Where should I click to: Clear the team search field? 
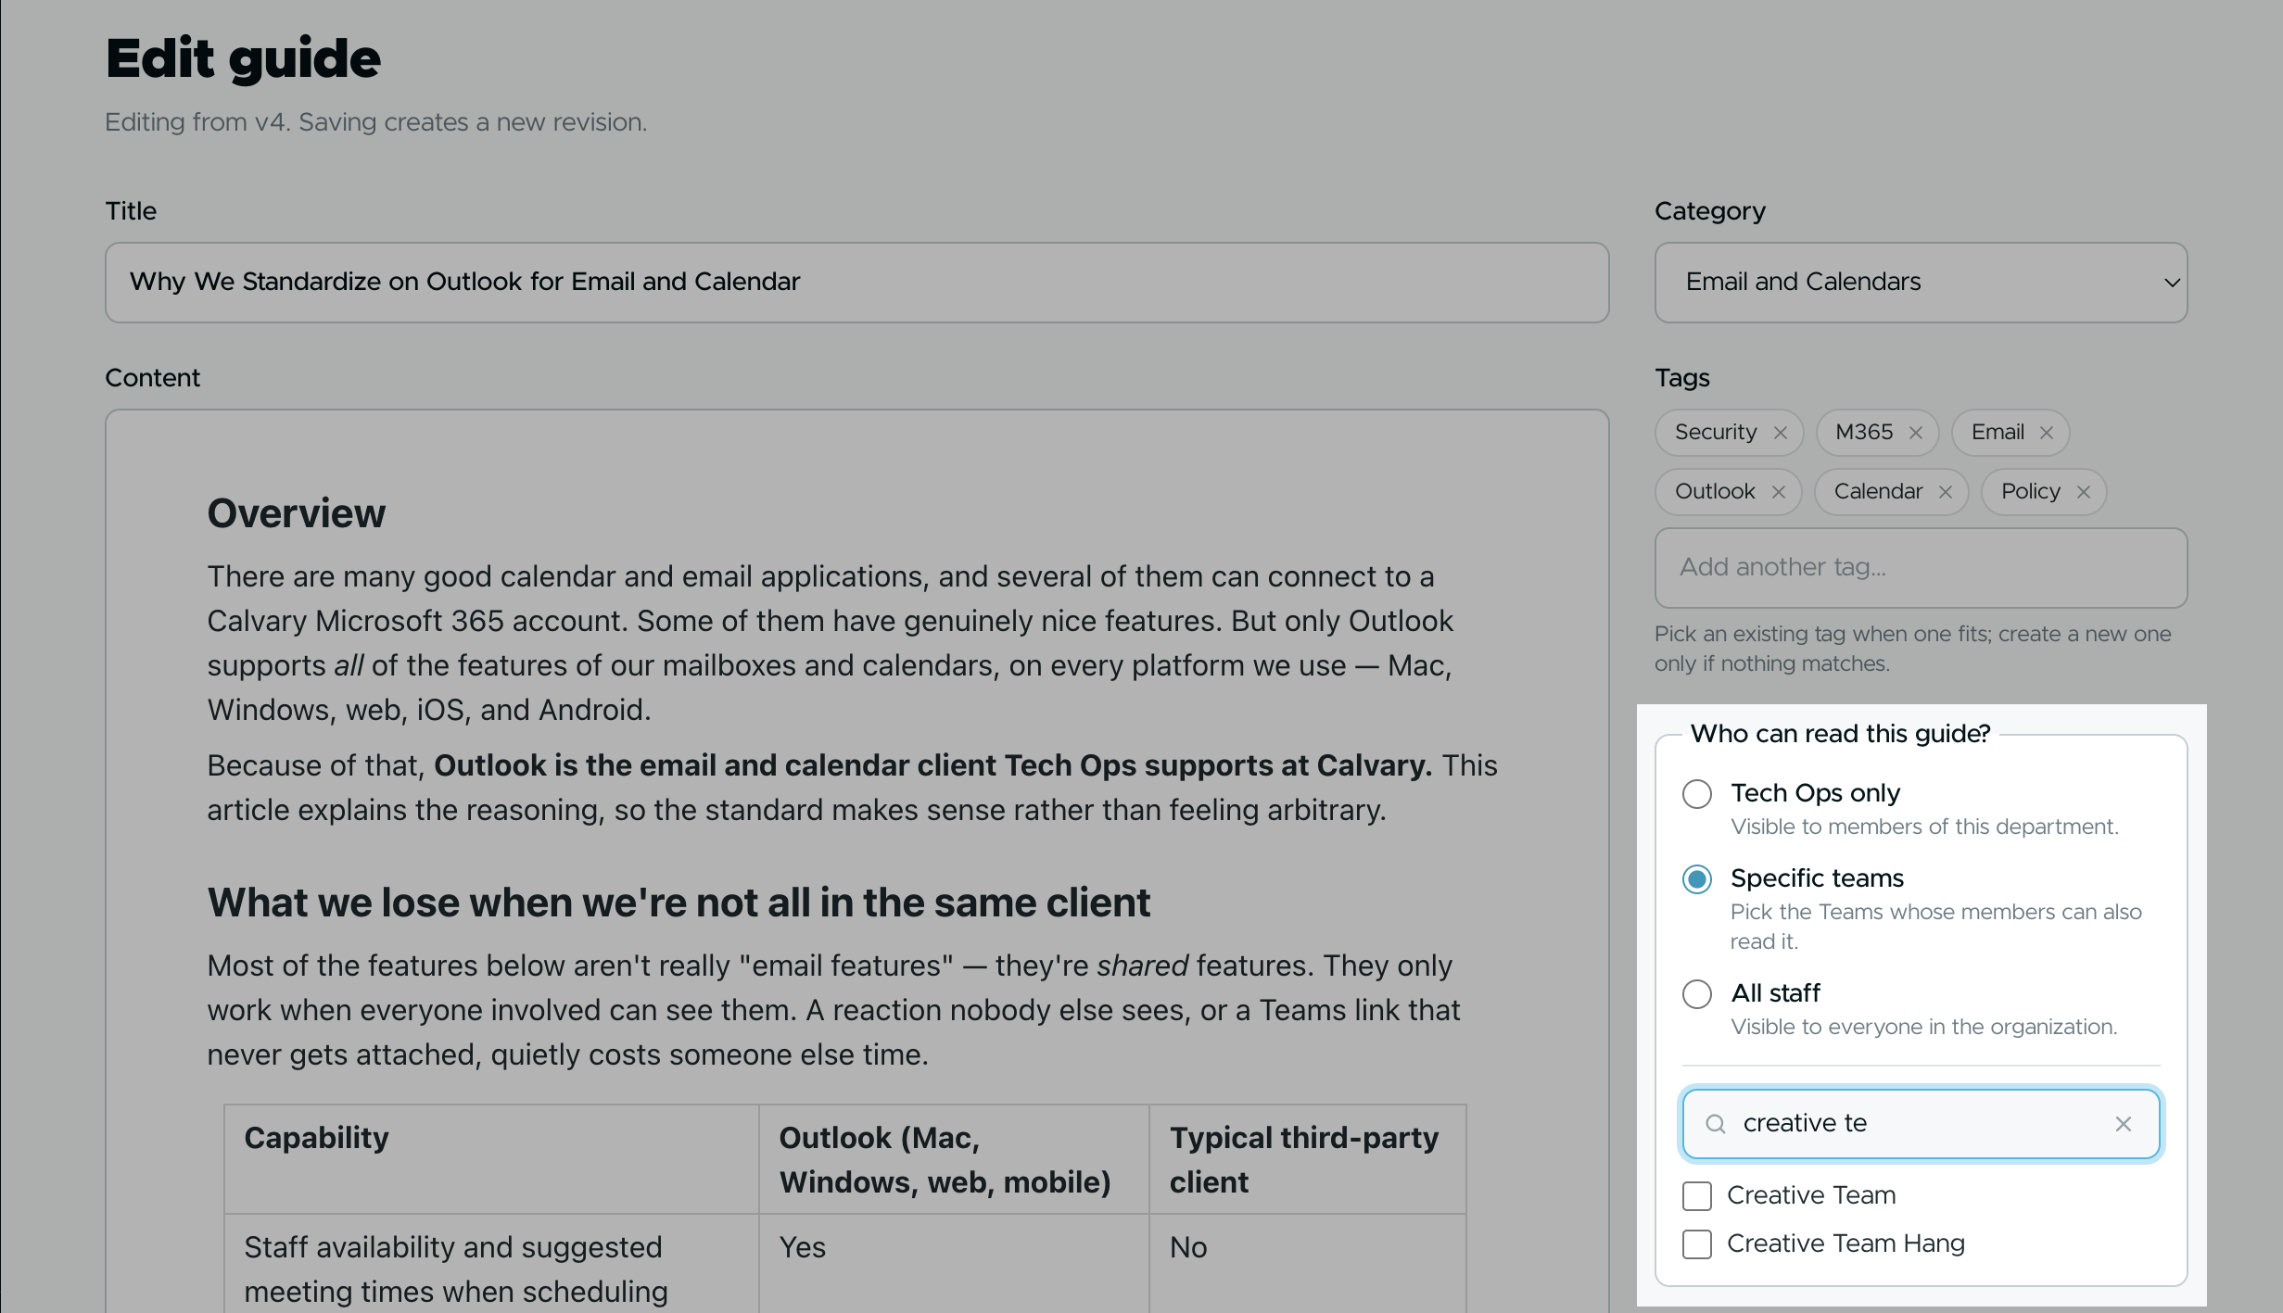click(x=2124, y=1124)
